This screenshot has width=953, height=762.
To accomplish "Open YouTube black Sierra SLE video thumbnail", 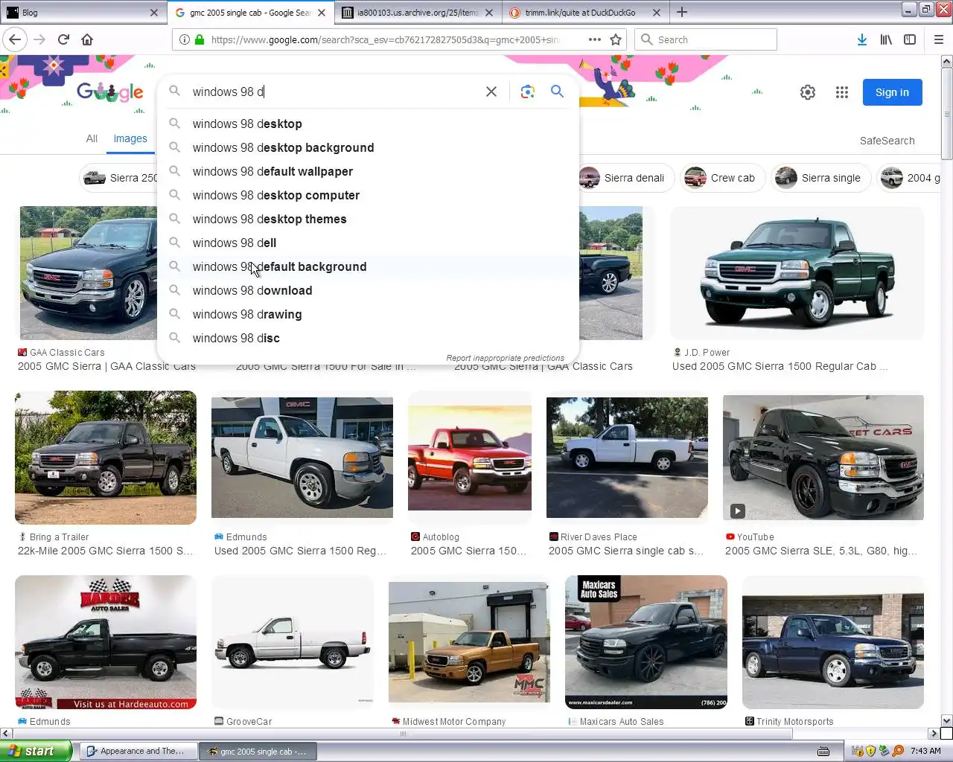I will pos(823,457).
